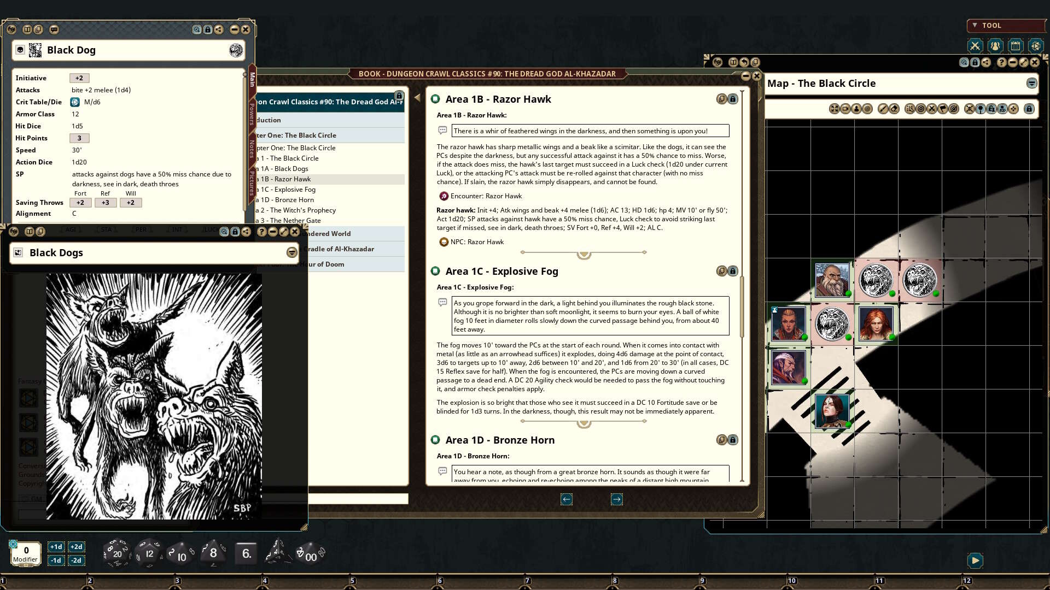Screen dimensions: 1050x590
Task: Click share icon in Black Dog window
Action: pos(219,29)
